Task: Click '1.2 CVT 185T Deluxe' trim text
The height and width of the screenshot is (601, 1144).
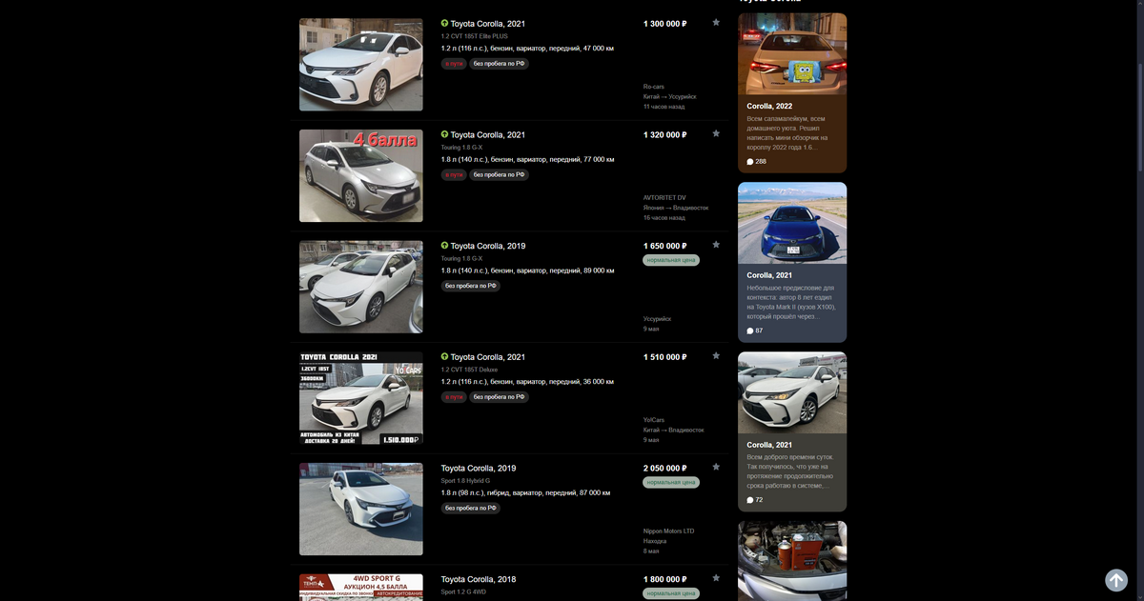Action: pyautogui.click(x=469, y=370)
